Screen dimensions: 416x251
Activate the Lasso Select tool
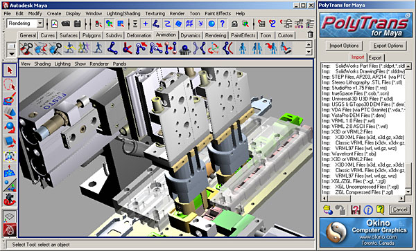pos(10,84)
